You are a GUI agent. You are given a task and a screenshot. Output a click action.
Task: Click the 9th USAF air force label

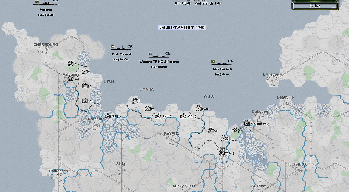coord(184,3)
